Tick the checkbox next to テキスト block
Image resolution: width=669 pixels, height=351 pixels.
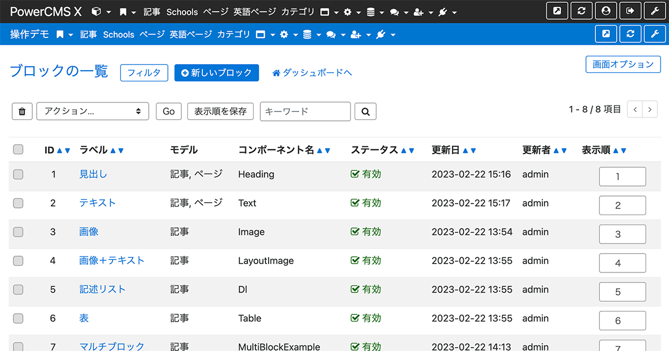(18, 203)
